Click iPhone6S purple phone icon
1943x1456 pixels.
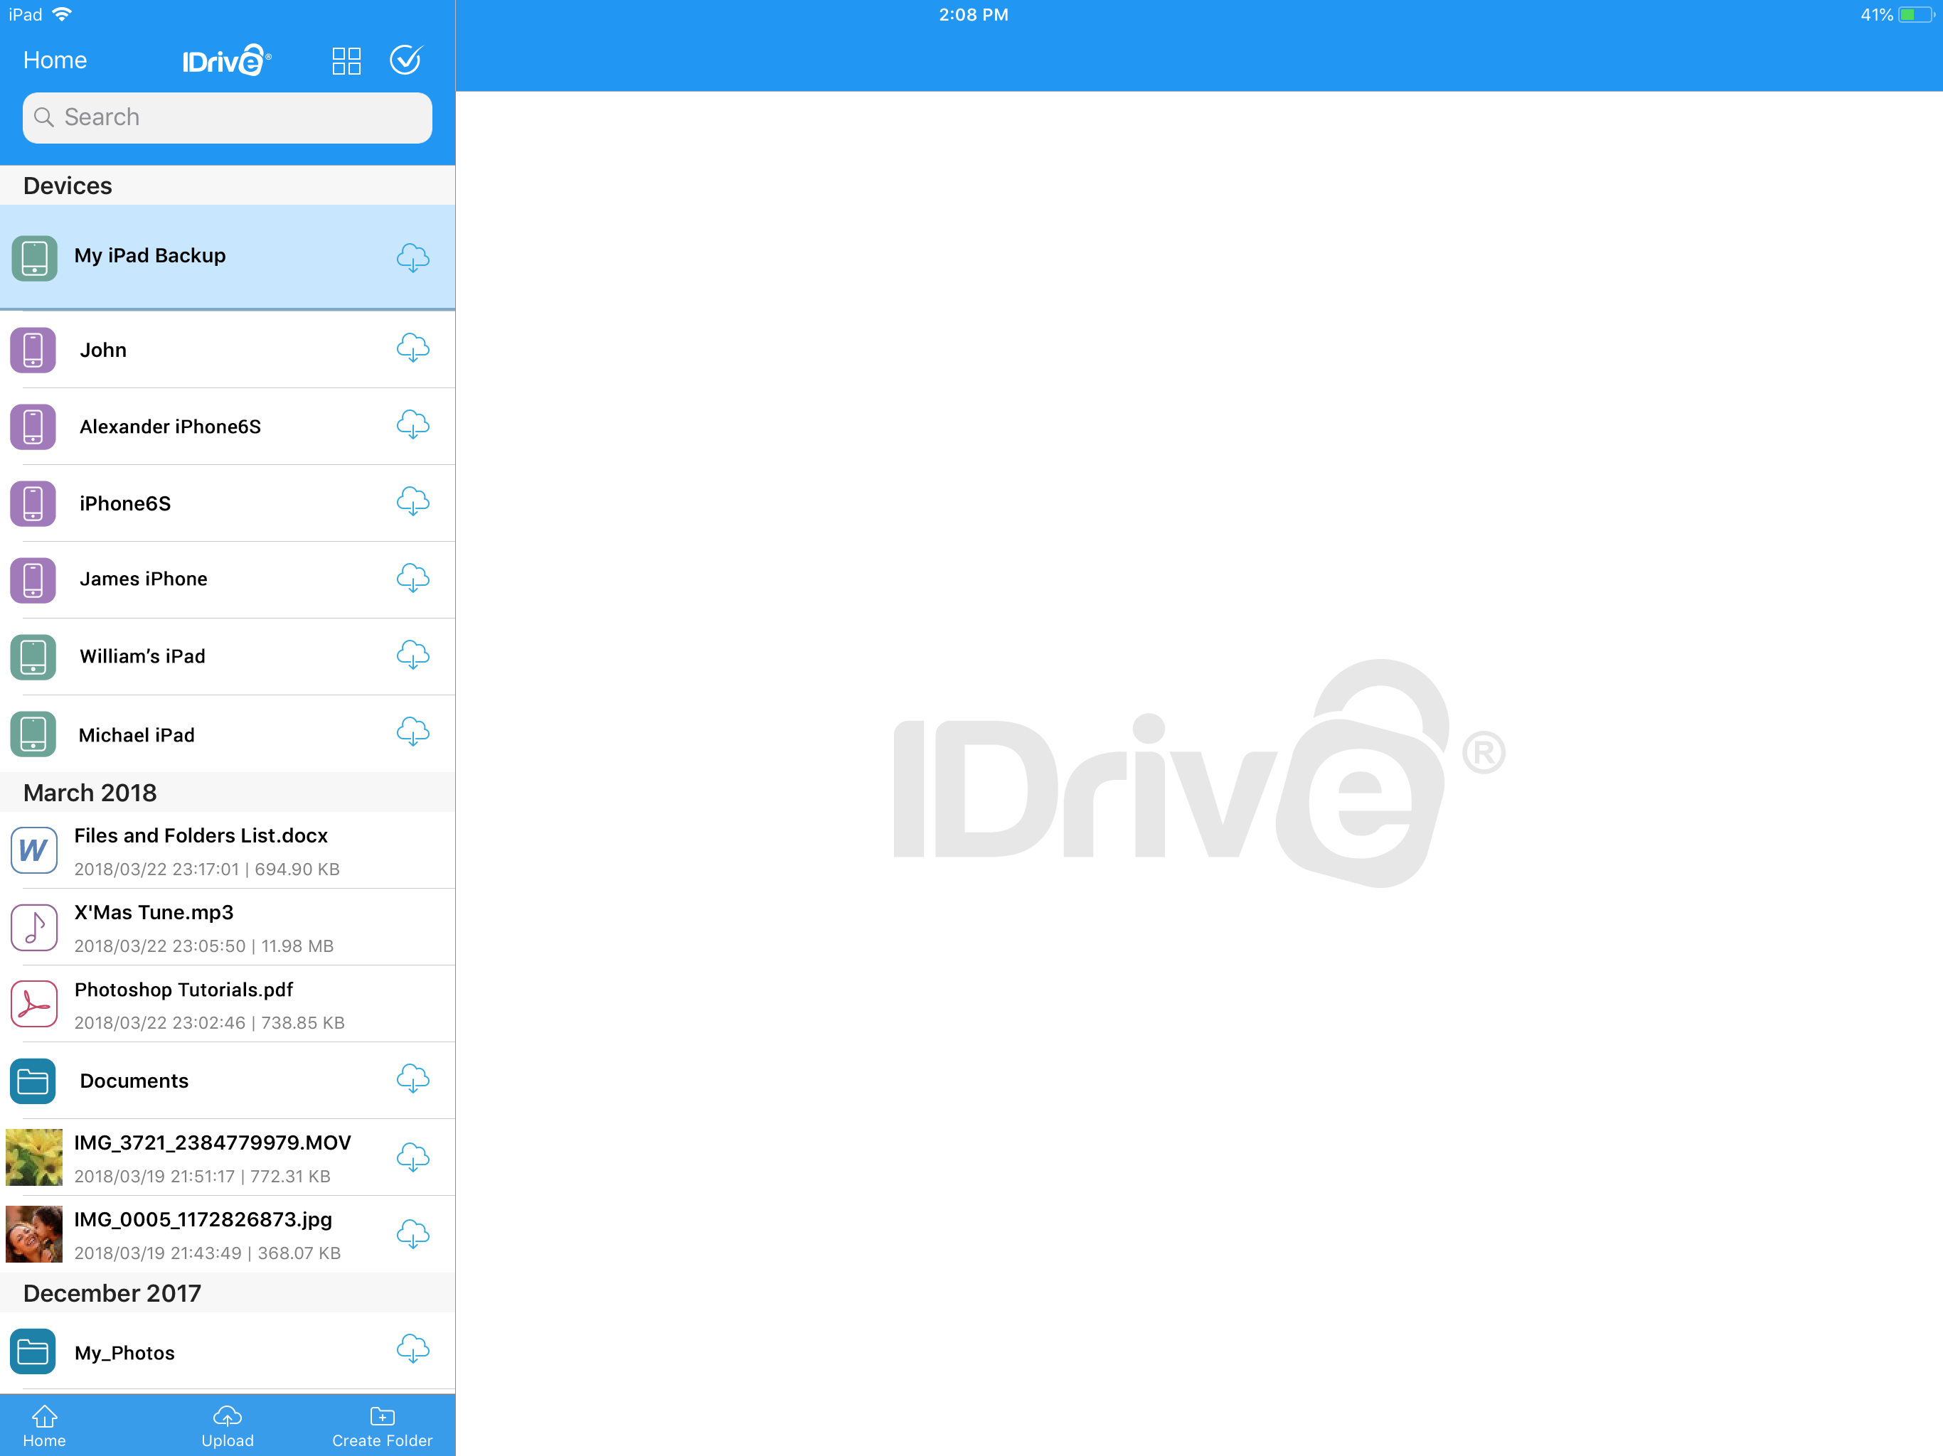pyautogui.click(x=33, y=503)
